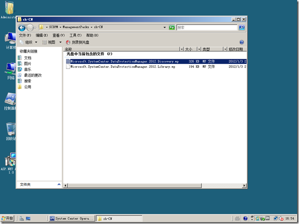Select SCDPM in the address breadcrumb
Viewport: 299px width, 224px height.
click(x=53, y=27)
